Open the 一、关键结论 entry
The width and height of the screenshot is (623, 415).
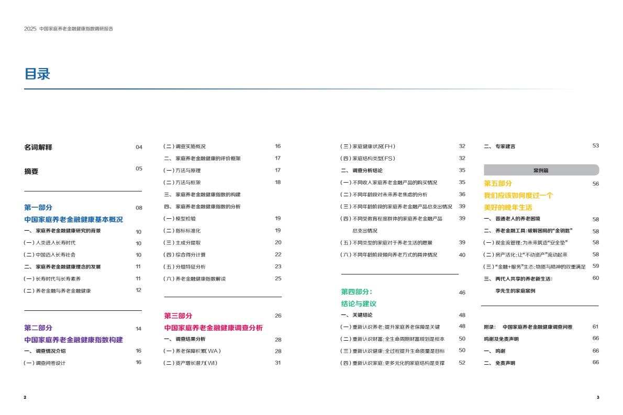pyautogui.click(x=357, y=315)
